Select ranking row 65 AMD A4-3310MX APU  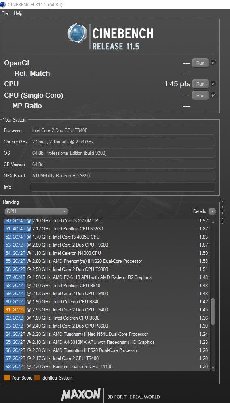click(x=107, y=342)
